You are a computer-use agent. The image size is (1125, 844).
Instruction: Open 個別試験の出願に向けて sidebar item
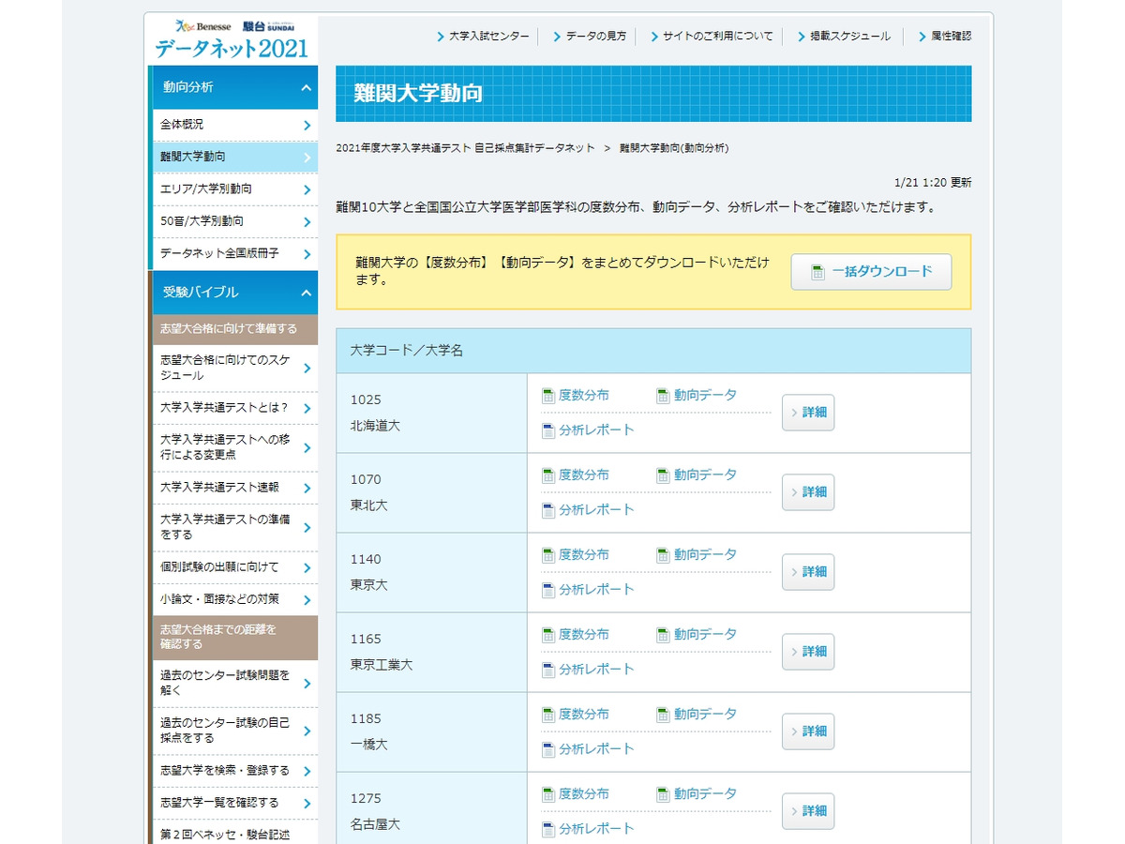click(235, 567)
